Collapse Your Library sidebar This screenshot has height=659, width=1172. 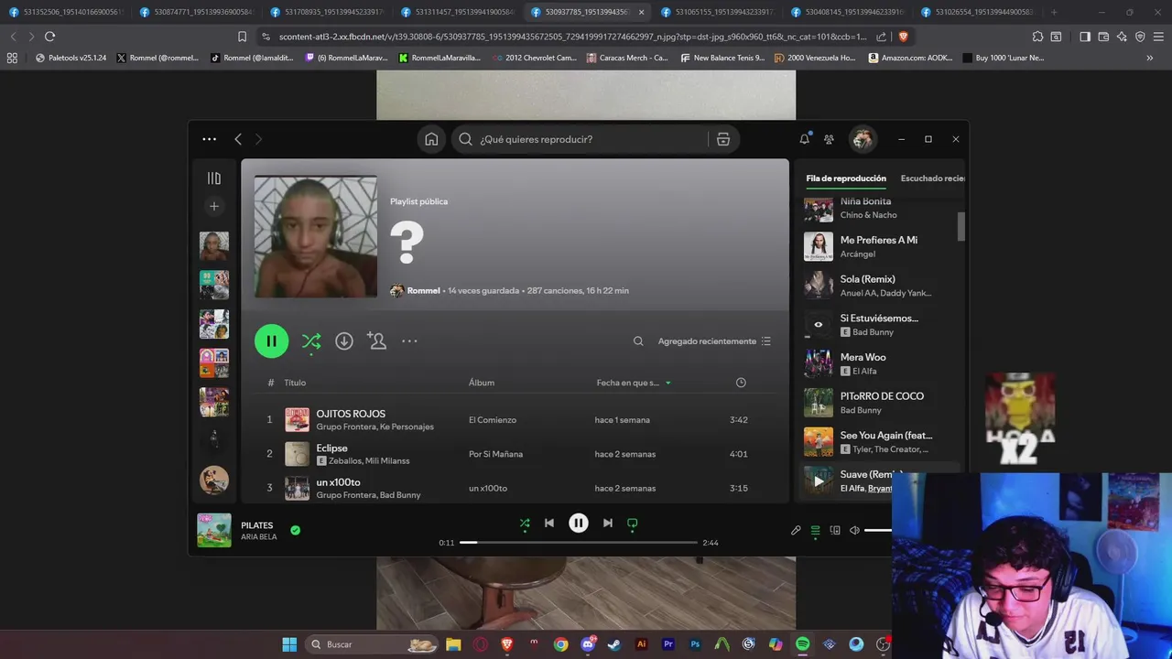[214, 178]
